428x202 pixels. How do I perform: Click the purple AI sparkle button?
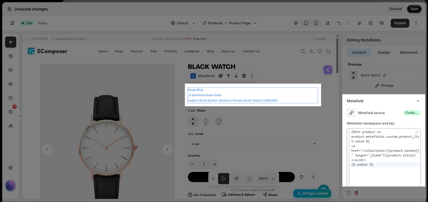coord(328,70)
